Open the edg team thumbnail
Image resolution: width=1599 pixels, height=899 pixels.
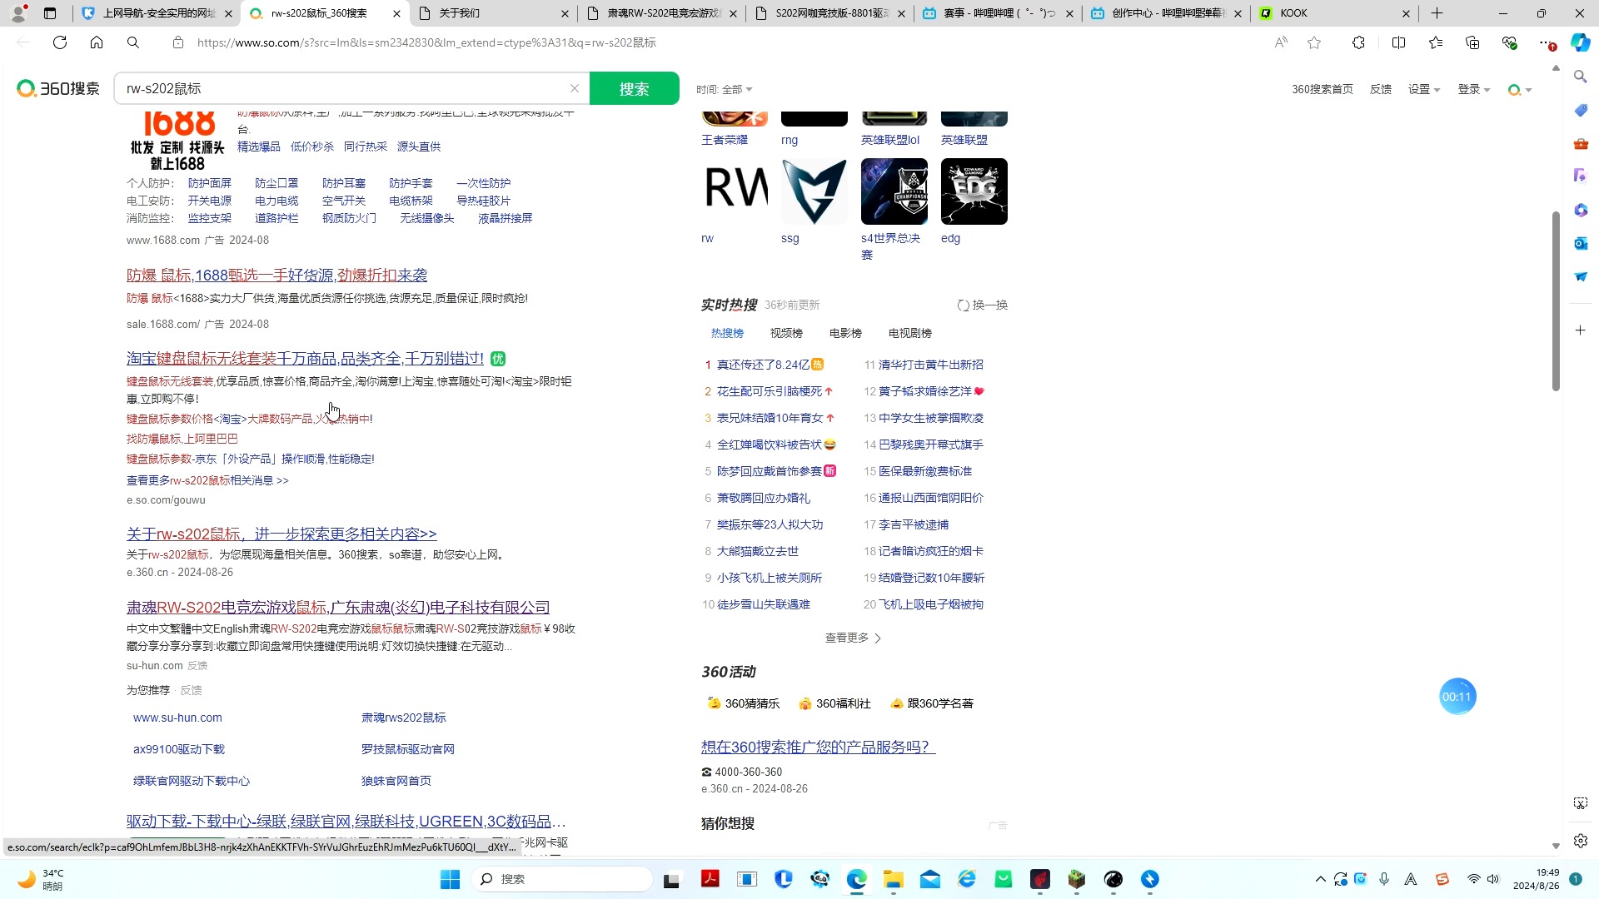tap(974, 191)
